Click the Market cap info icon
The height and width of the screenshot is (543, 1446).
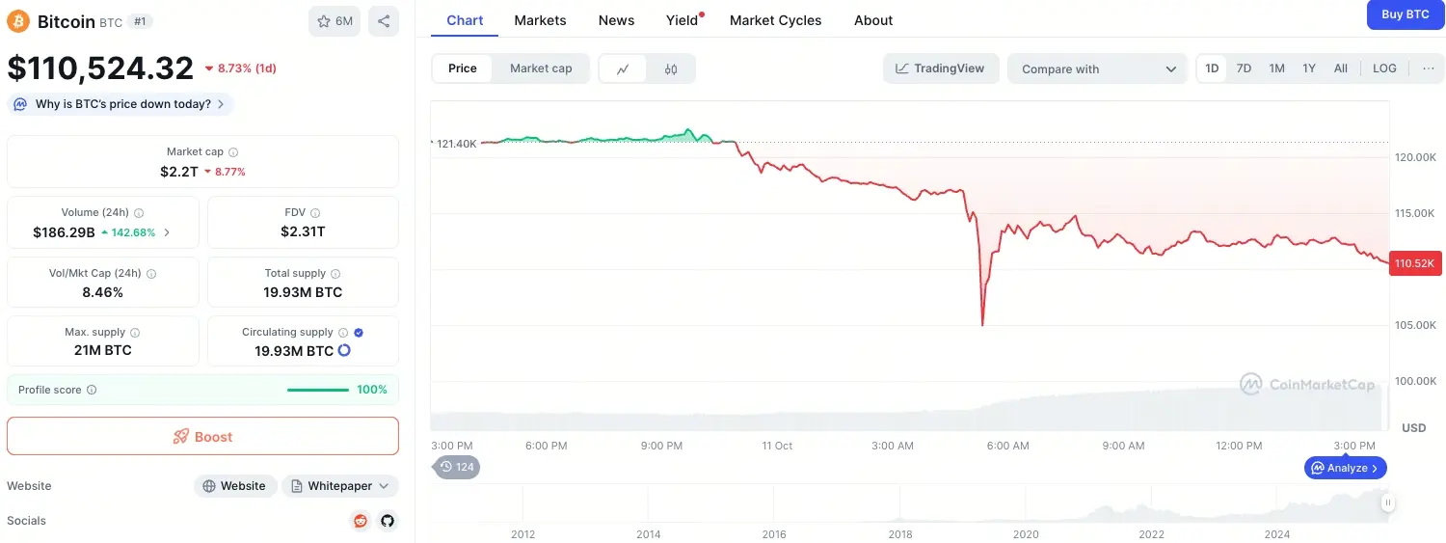[x=233, y=152]
